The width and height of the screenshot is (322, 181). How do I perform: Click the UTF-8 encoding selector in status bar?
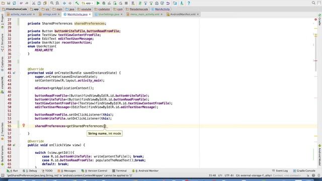point(229,175)
